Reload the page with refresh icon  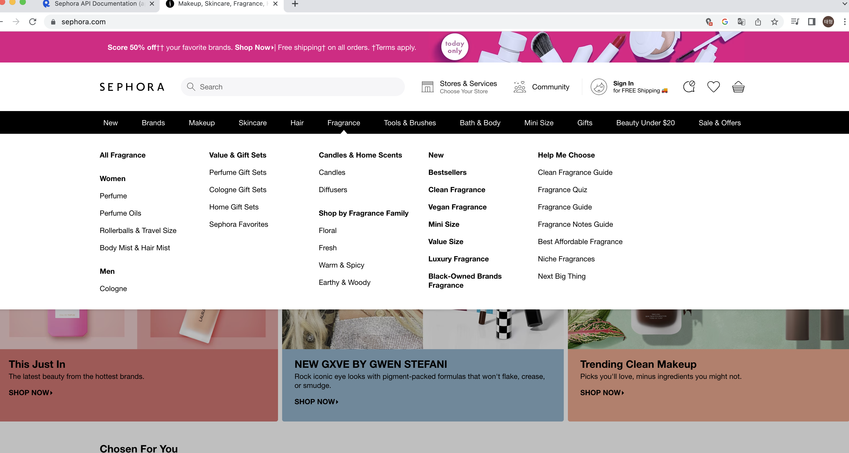click(33, 22)
